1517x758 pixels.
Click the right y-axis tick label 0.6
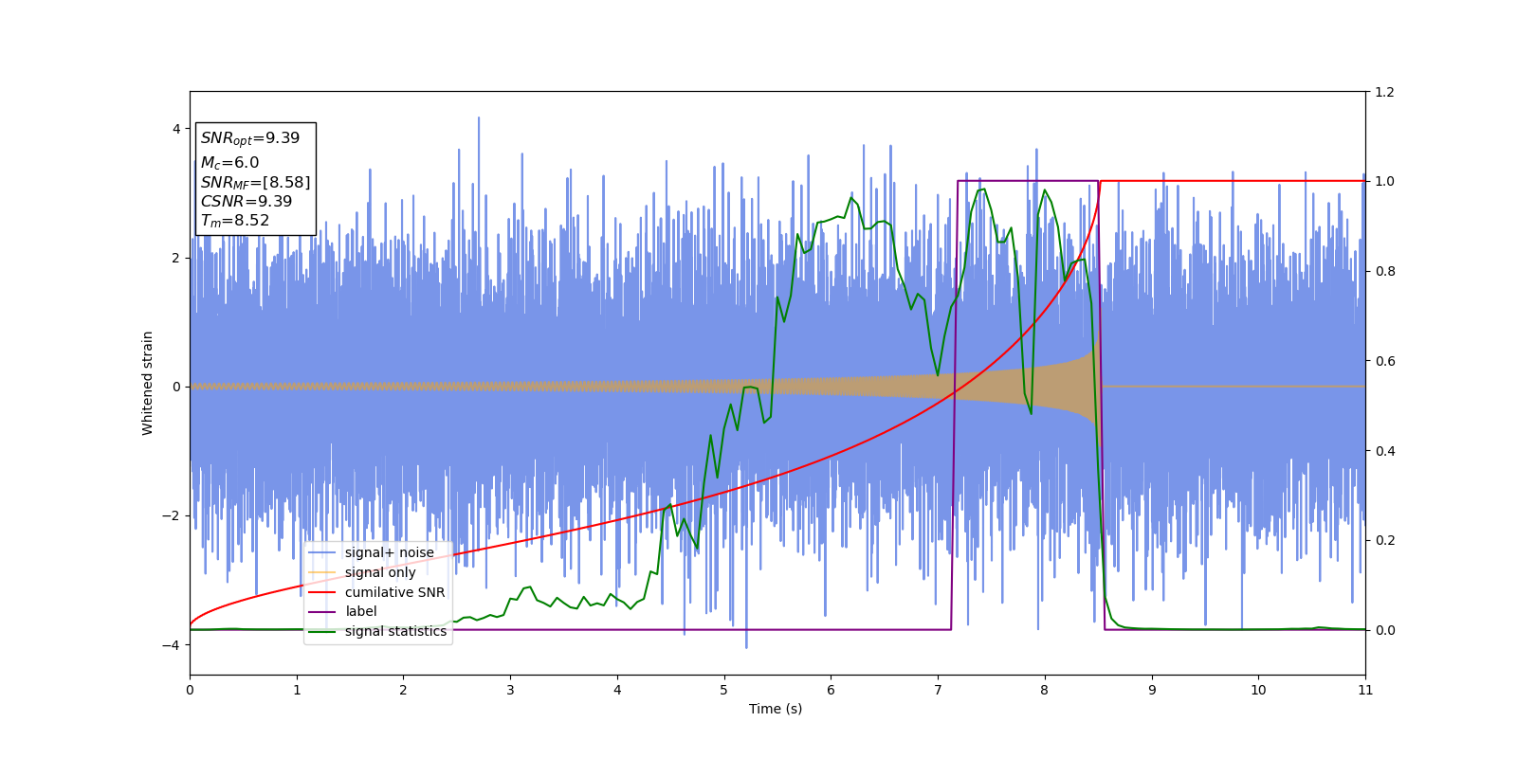1385,361
